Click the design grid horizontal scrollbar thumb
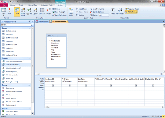This screenshot has height=118, width=165. (x=49, y=107)
